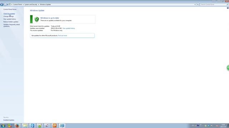Click the Control Panel icon in address bar

[x=10, y=5]
